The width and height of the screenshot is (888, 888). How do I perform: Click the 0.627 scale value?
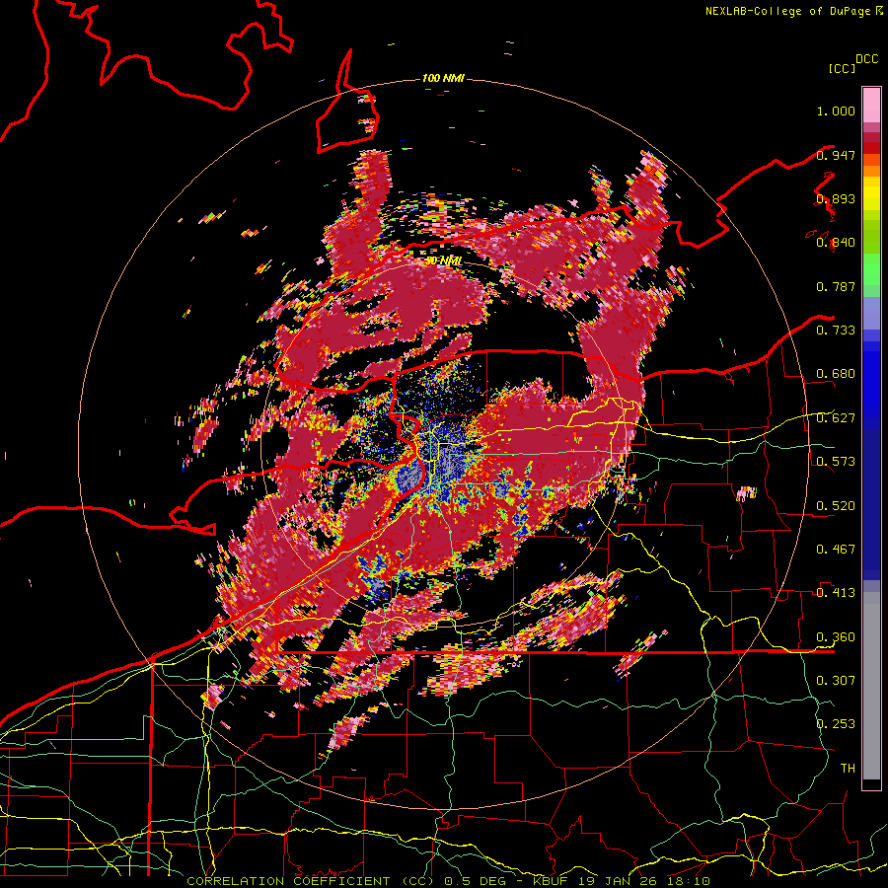coord(836,418)
